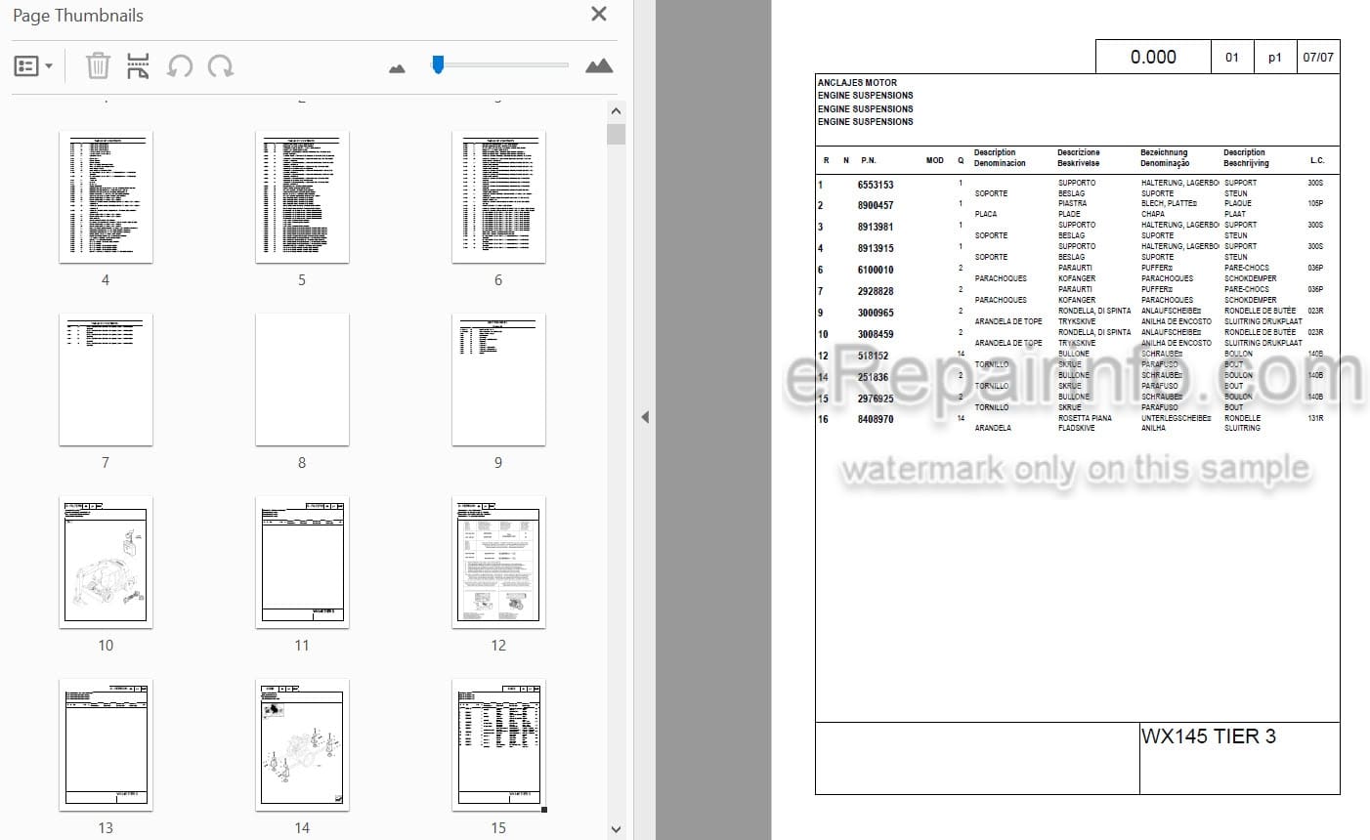Click the '07/07' date cell
Image resolution: width=1370 pixels, height=840 pixels.
[x=1318, y=57]
